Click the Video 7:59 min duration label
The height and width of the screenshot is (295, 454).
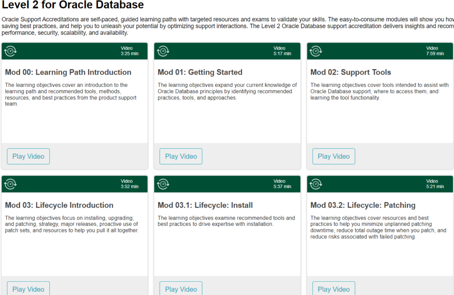[x=435, y=51]
